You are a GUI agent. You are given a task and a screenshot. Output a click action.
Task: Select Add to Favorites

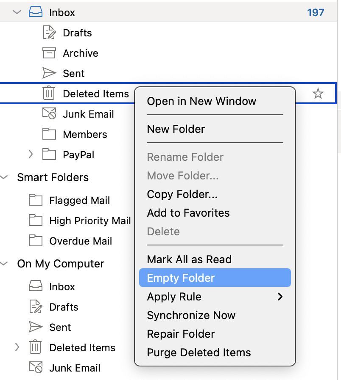188,213
